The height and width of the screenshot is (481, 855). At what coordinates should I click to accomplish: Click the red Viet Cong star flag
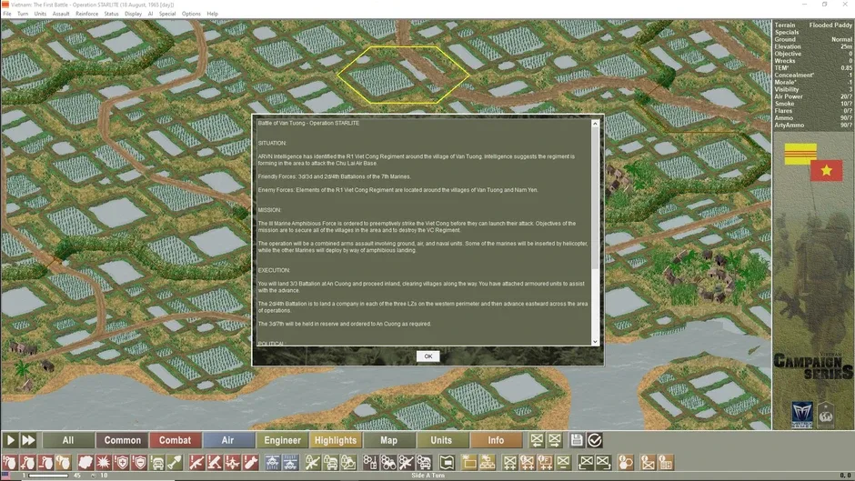coord(827,171)
